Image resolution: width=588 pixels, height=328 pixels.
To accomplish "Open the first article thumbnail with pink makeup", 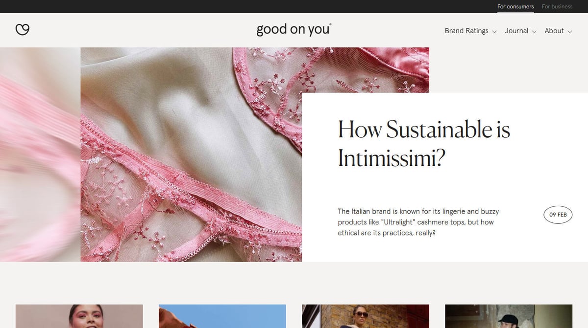I will (x=79, y=316).
